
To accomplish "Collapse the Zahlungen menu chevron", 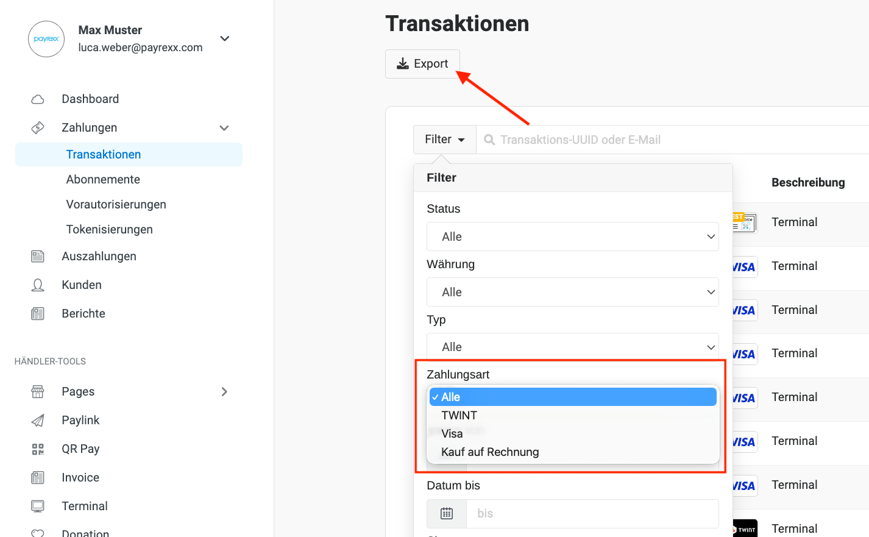I will [x=224, y=128].
